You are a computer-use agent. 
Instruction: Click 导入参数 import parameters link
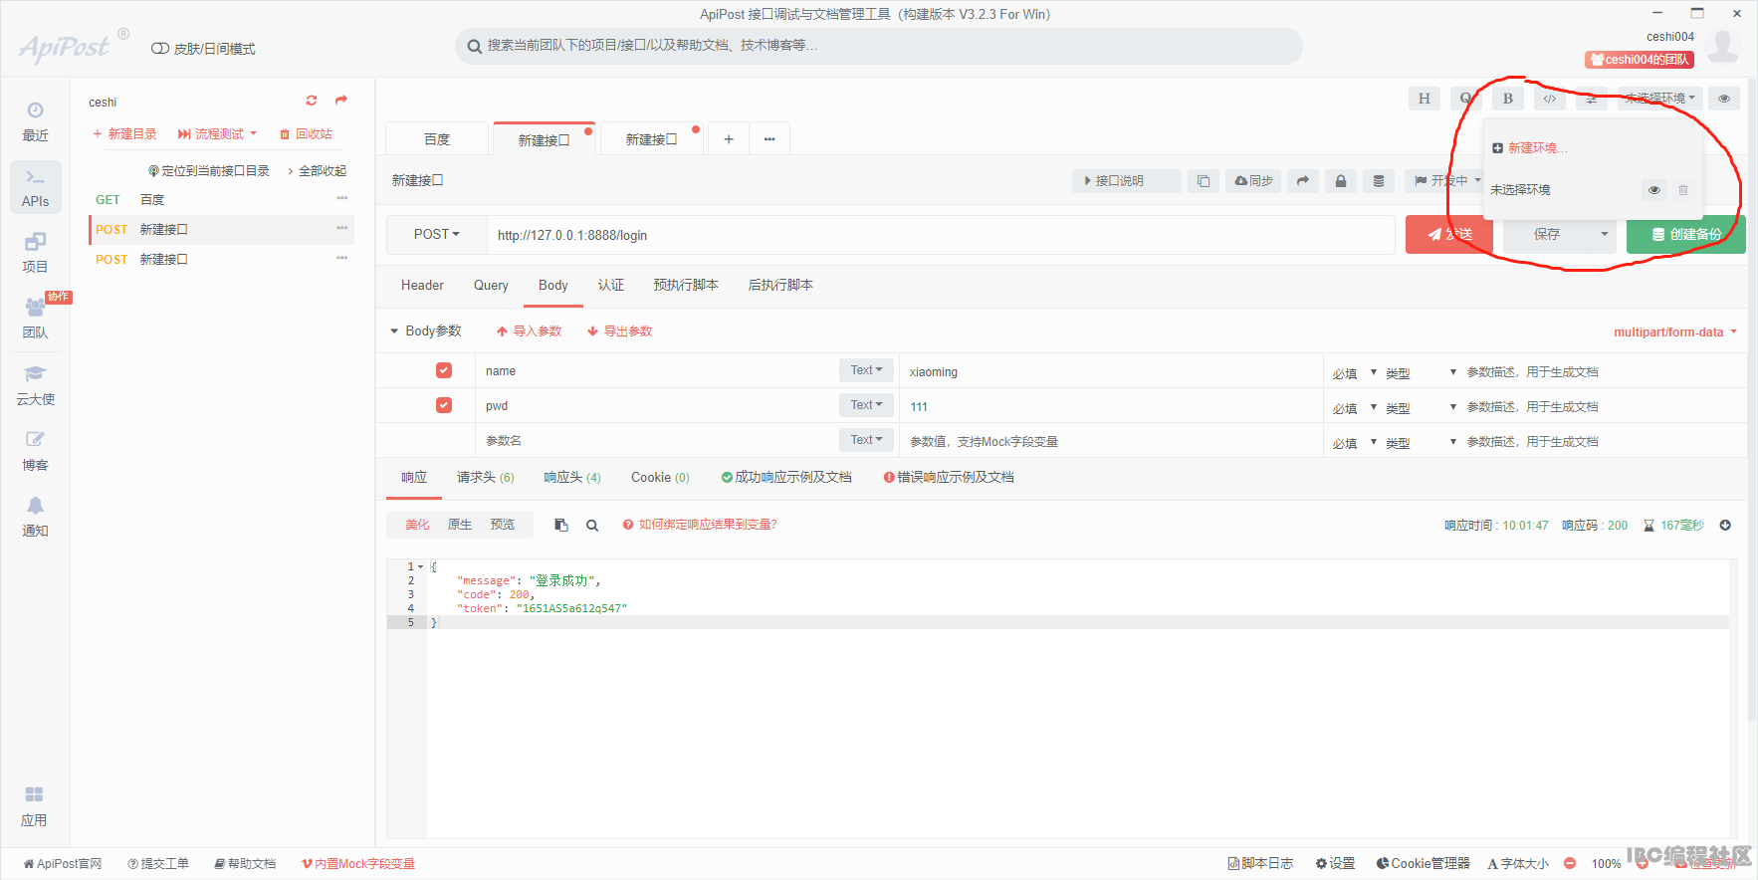[530, 330]
